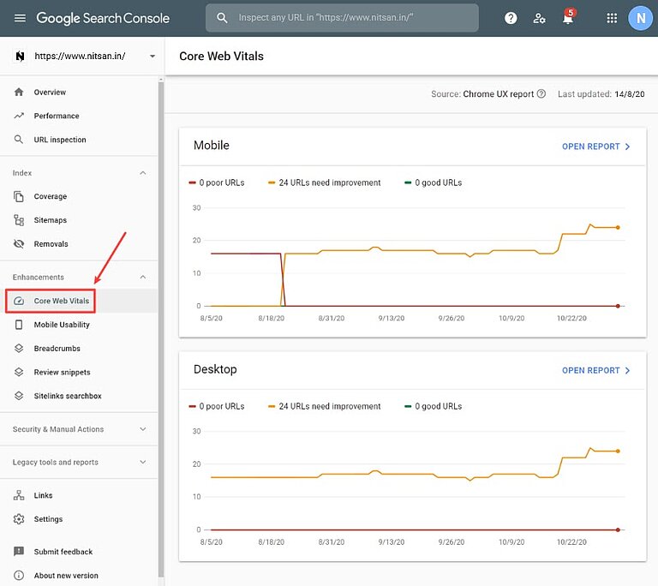The height and width of the screenshot is (586, 658).
Task: Collapse the Index section
Action: [x=143, y=173]
